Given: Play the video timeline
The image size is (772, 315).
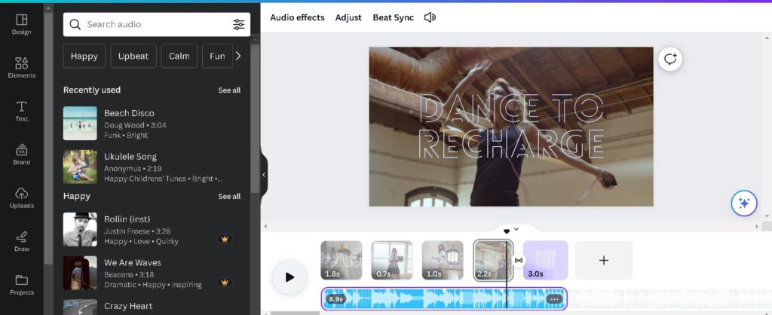Looking at the screenshot, I should pos(289,277).
